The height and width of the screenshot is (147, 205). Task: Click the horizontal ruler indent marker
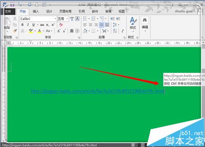[x=30, y=42]
